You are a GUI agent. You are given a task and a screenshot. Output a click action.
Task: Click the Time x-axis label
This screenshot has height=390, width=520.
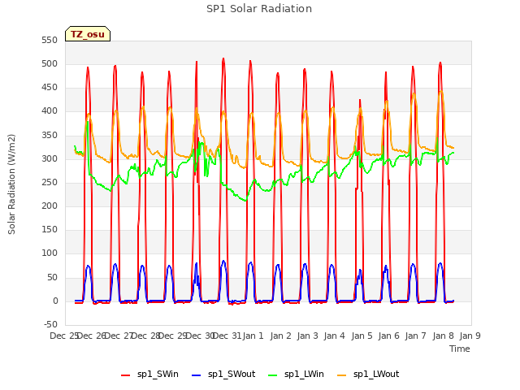(x=460, y=349)
